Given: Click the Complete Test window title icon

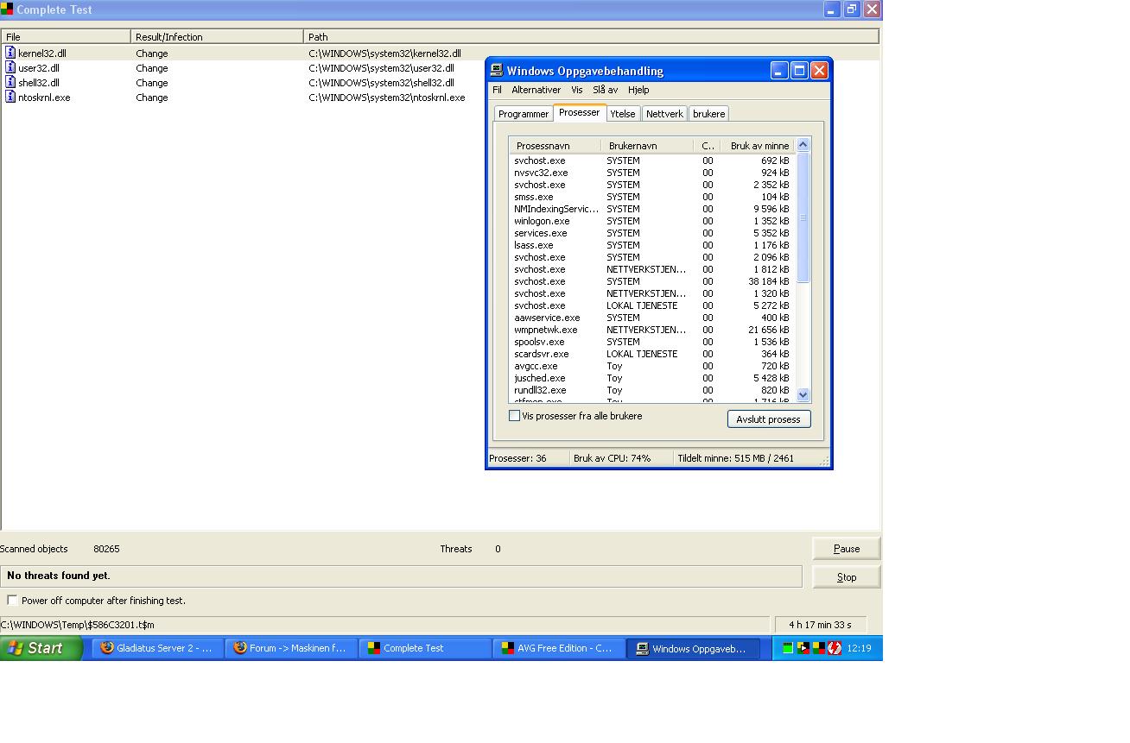Looking at the screenshot, I should click(x=7, y=9).
